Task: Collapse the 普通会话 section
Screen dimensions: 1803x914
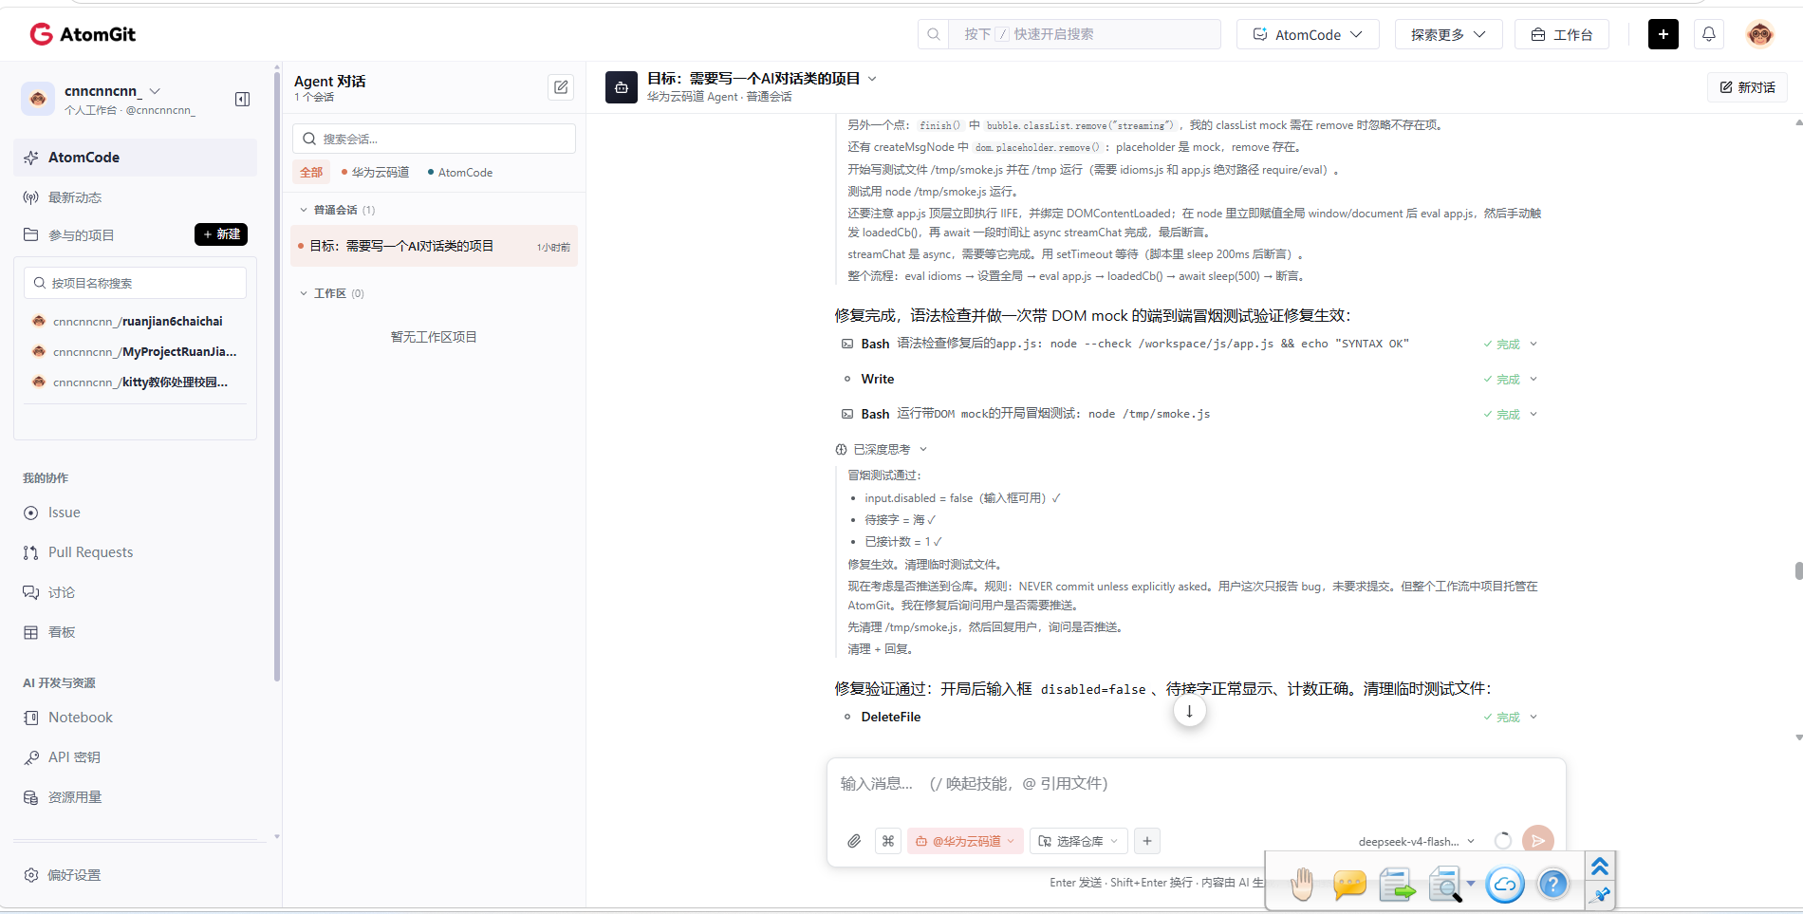Action: (x=305, y=210)
